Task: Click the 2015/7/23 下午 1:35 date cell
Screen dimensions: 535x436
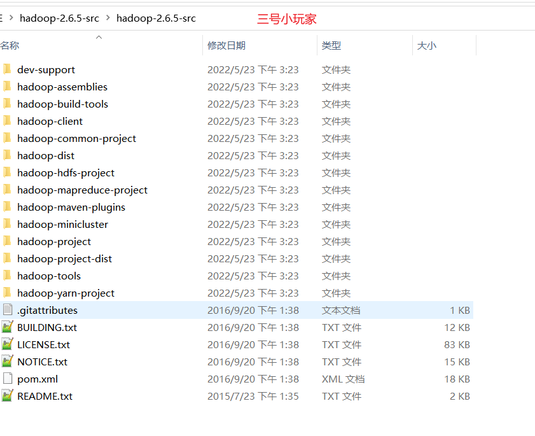Action: coord(253,396)
